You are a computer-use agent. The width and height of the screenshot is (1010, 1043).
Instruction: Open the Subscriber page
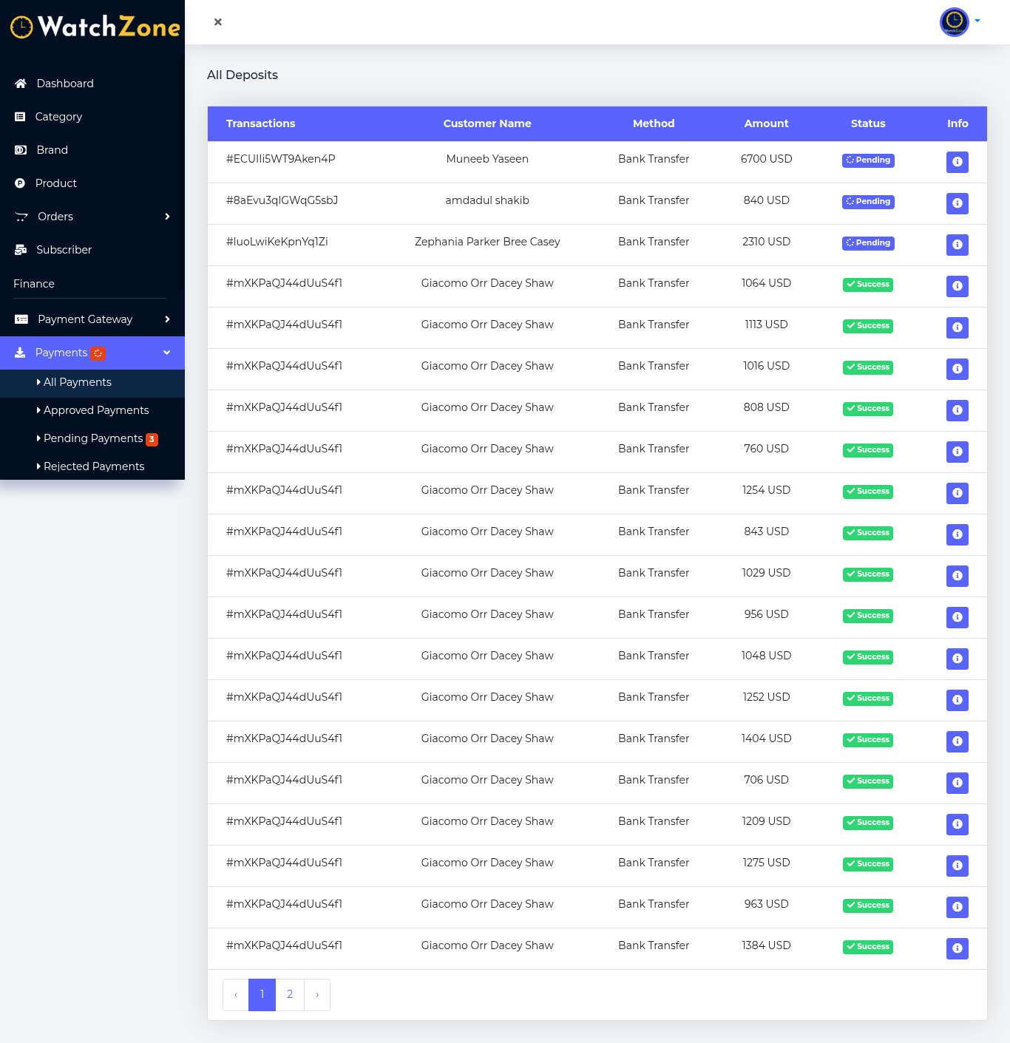[64, 250]
